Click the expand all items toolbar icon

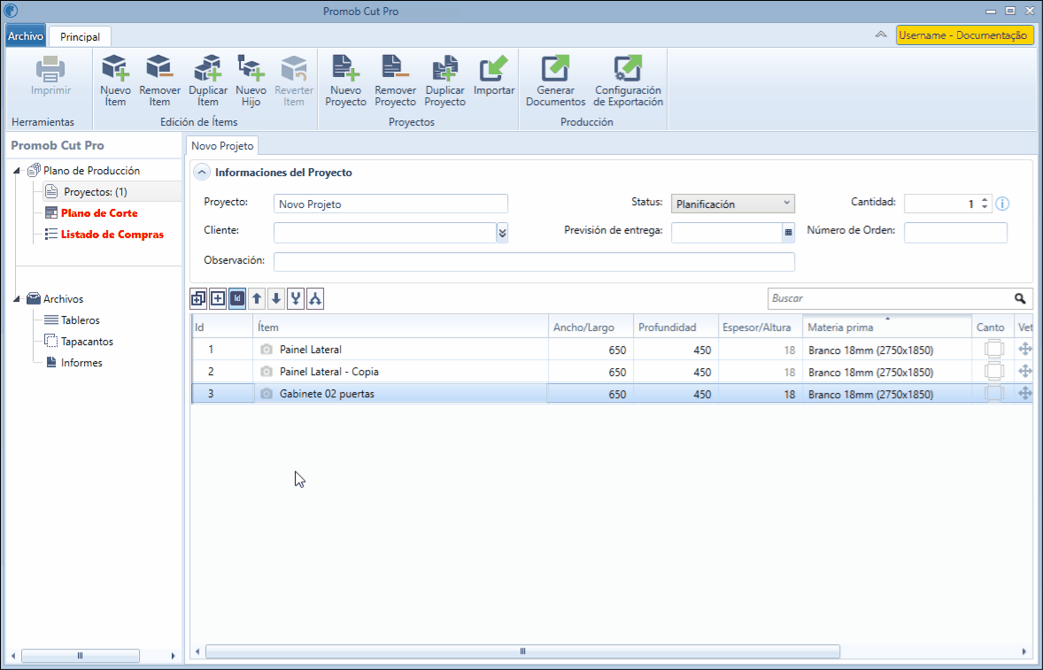(x=198, y=299)
